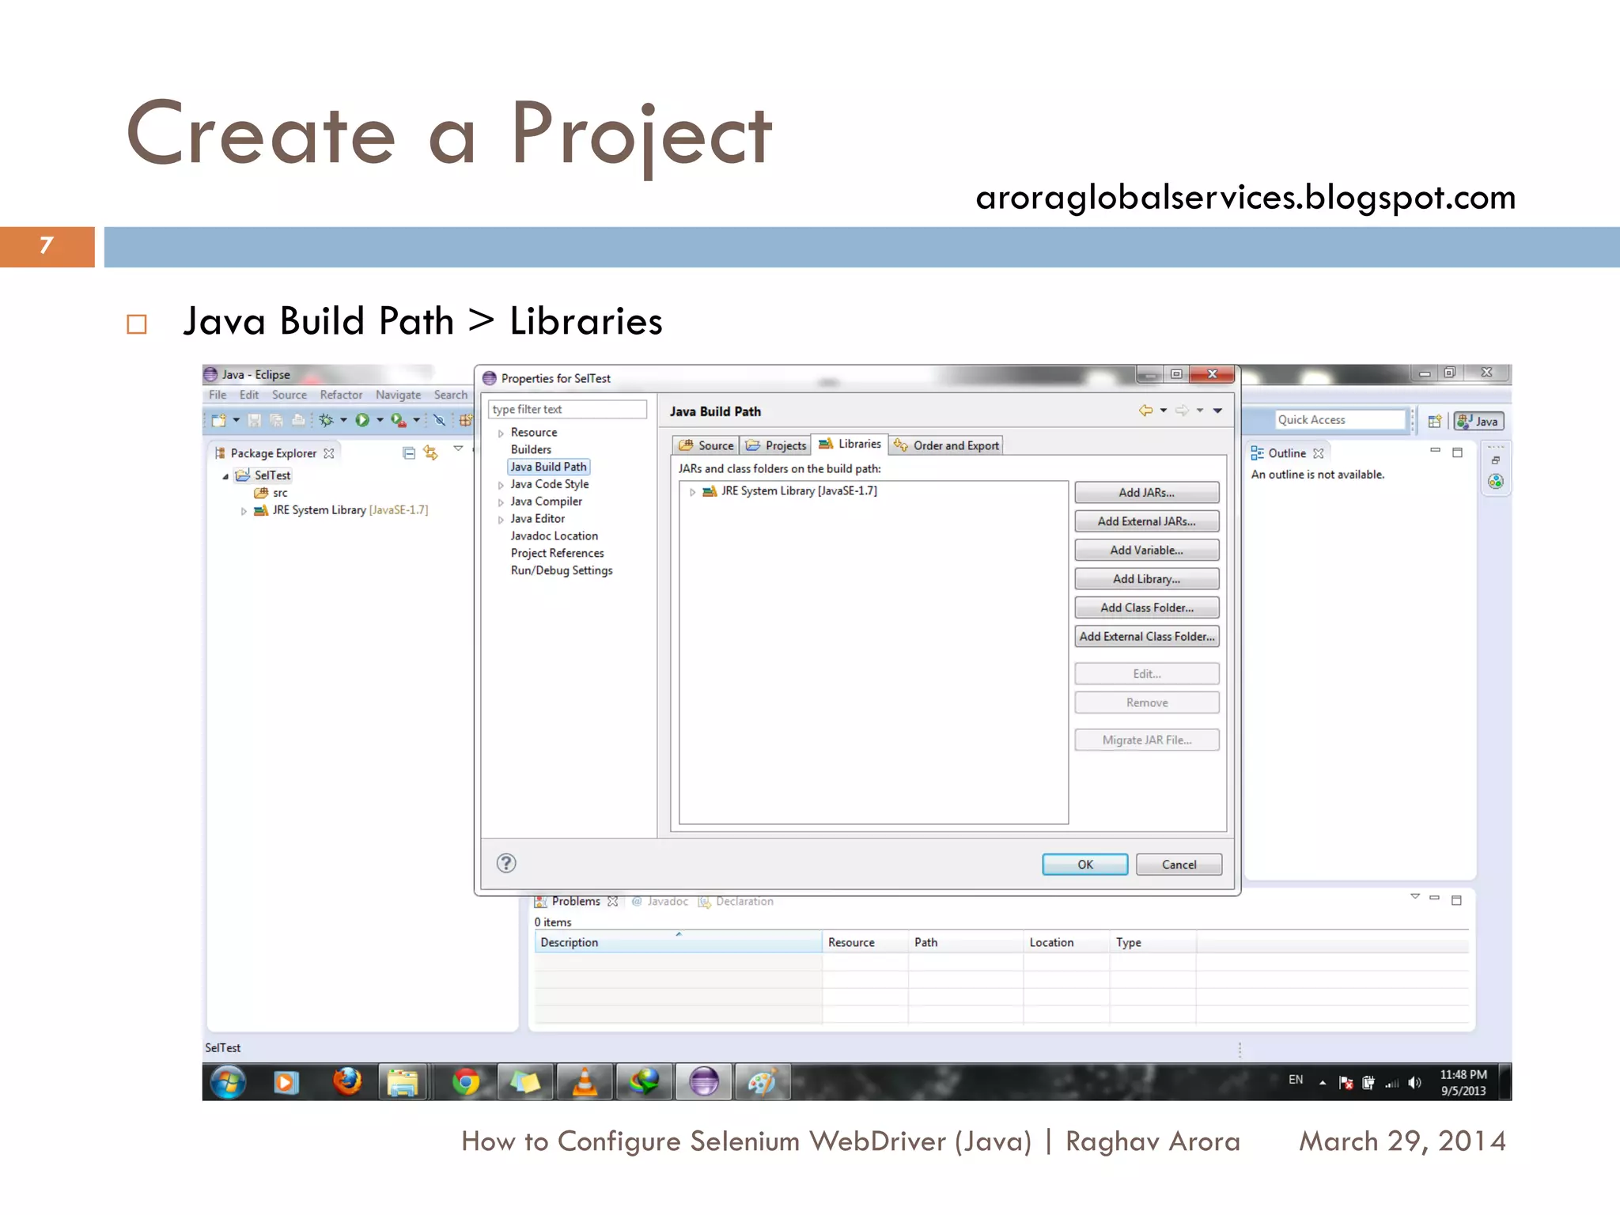The height and width of the screenshot is (1215, 1620).
Task: Close the Outline view tab
Action: [1318, 453]
